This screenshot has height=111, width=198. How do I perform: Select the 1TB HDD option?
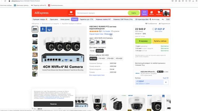(x=102, y=59)
